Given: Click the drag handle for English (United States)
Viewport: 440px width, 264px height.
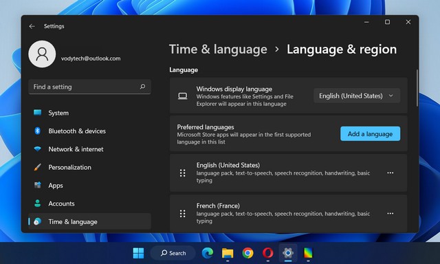Looking at the screenshot, I should pyautogui.click(x=182, y=173).
